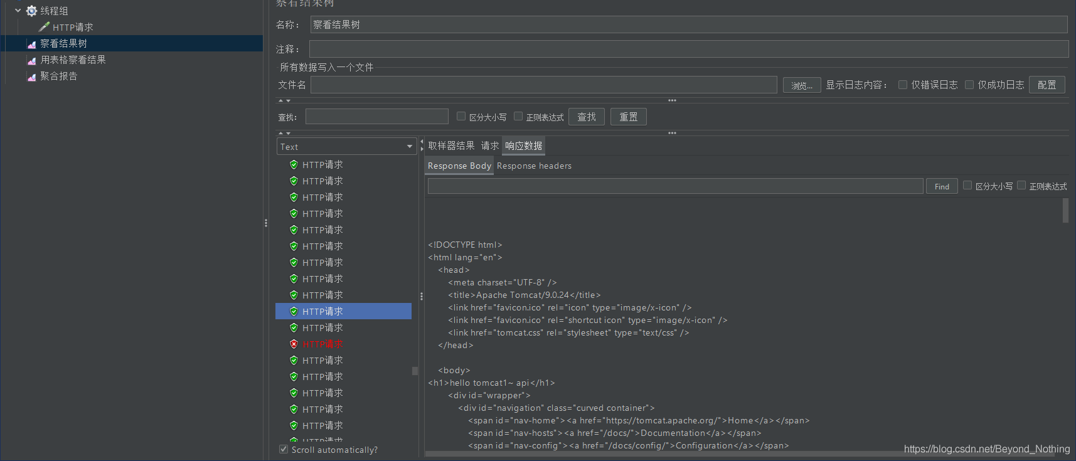Screen dimensions: 1076x461
Task: Click the tomcat.css stylesheet link line
Action: tap(568, 332)
